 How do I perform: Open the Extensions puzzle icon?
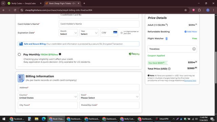(x=199, y=10)
